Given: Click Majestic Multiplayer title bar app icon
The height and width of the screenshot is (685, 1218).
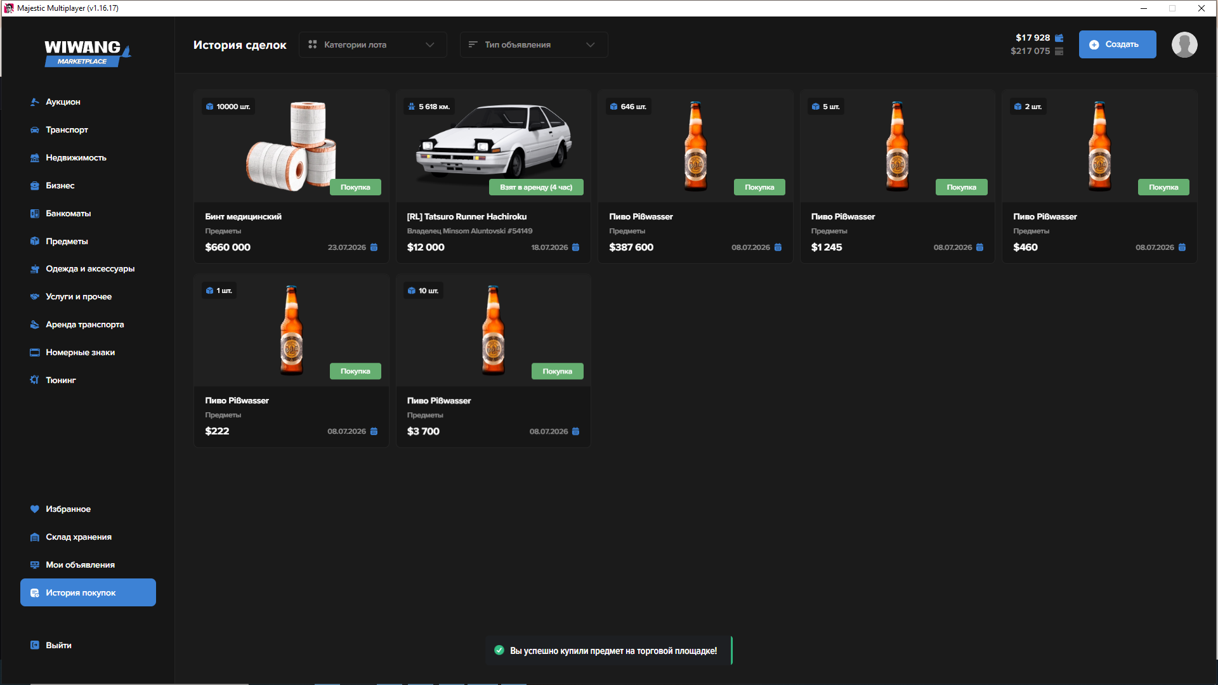Looking at the screenshot, I should (x=9, y=8).
